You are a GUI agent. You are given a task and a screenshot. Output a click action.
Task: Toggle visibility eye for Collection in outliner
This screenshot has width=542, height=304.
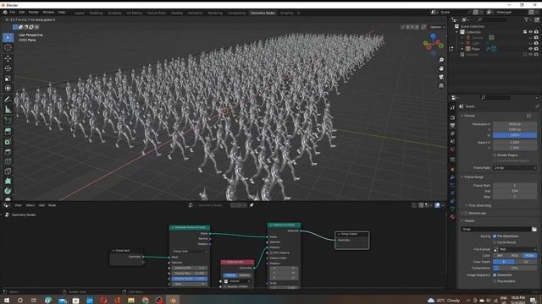tap(530, 32)
